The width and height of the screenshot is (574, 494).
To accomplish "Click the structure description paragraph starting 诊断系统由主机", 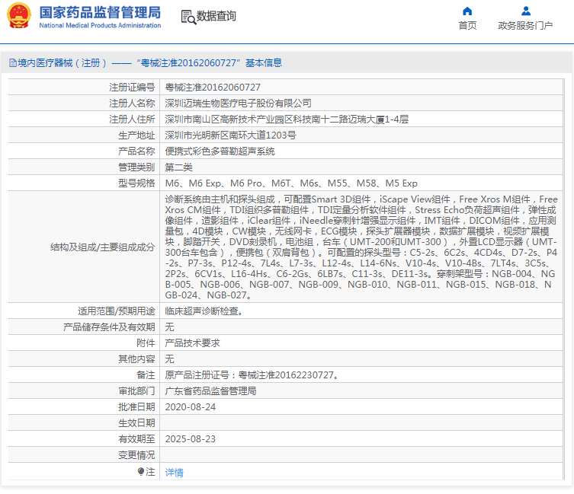I will click(361, 247).
